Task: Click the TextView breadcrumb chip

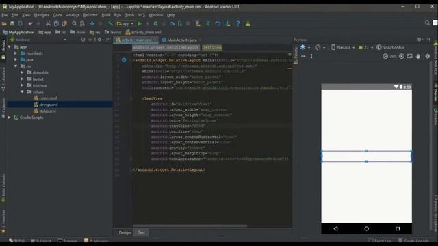Action: [212, 47]
